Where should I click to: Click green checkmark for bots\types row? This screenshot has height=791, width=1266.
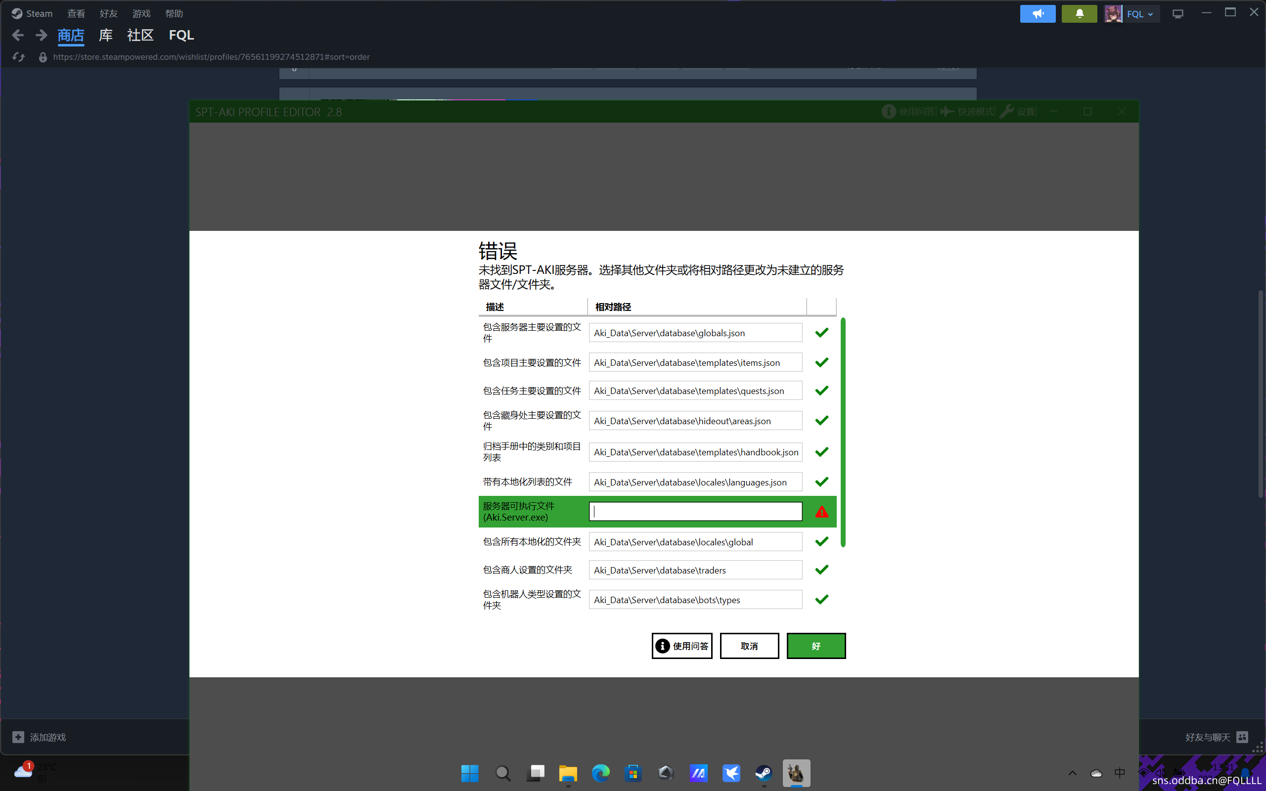tap(821, 599)
